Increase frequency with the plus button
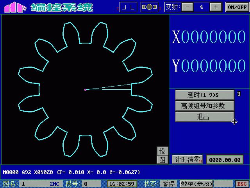 pos(215,7)
